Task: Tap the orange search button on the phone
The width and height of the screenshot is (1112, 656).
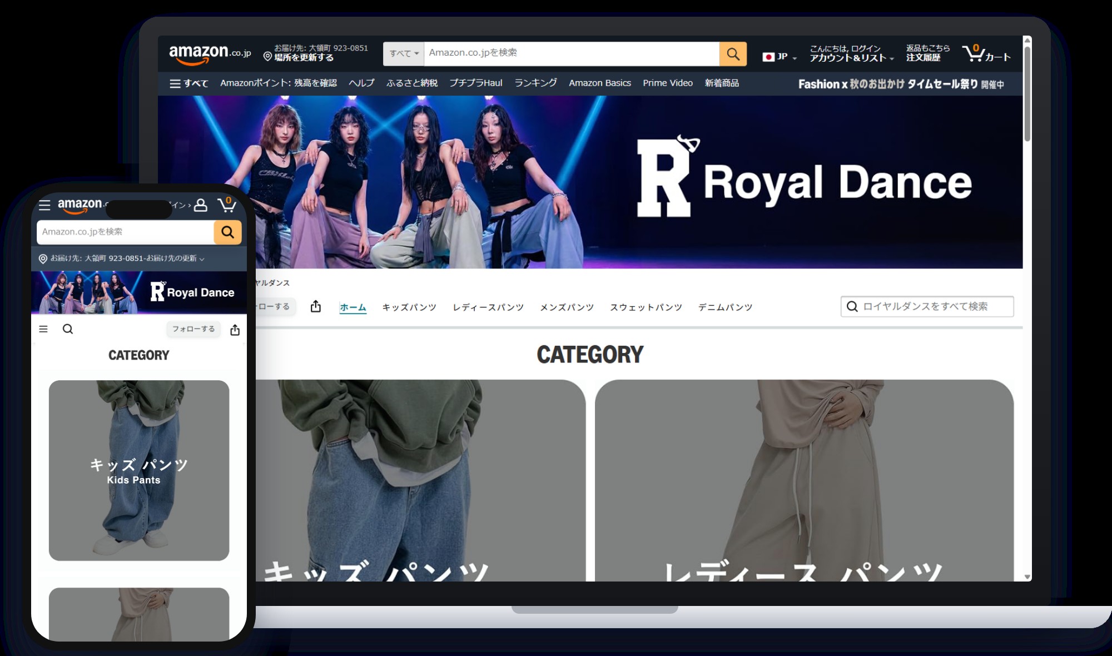Action: (x=227, y=232)
